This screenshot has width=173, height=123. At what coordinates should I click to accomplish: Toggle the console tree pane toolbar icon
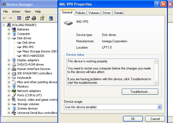pyautogui.click(x=19, y=18)
